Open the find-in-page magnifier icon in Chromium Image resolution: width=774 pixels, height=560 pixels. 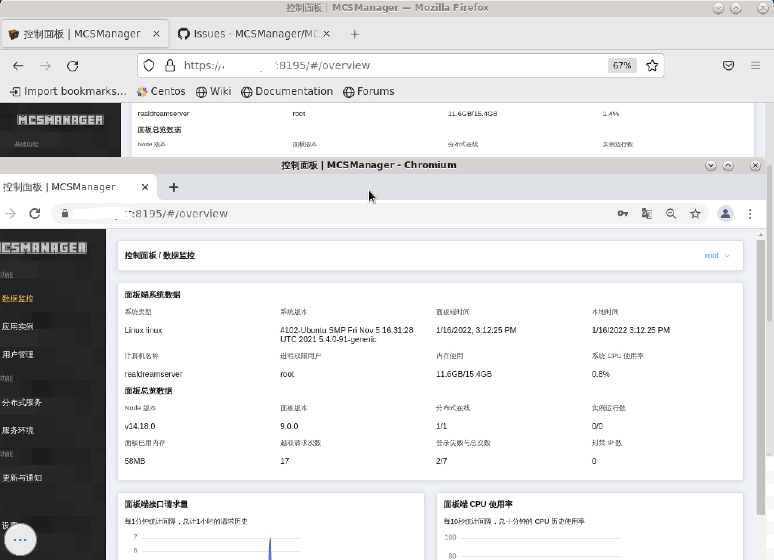(671, 214)
